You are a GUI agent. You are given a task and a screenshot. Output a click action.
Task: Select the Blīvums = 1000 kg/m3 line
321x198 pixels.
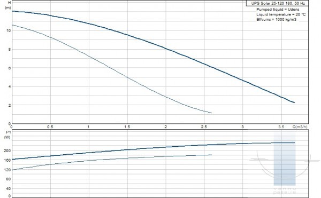tap(276, 20)
